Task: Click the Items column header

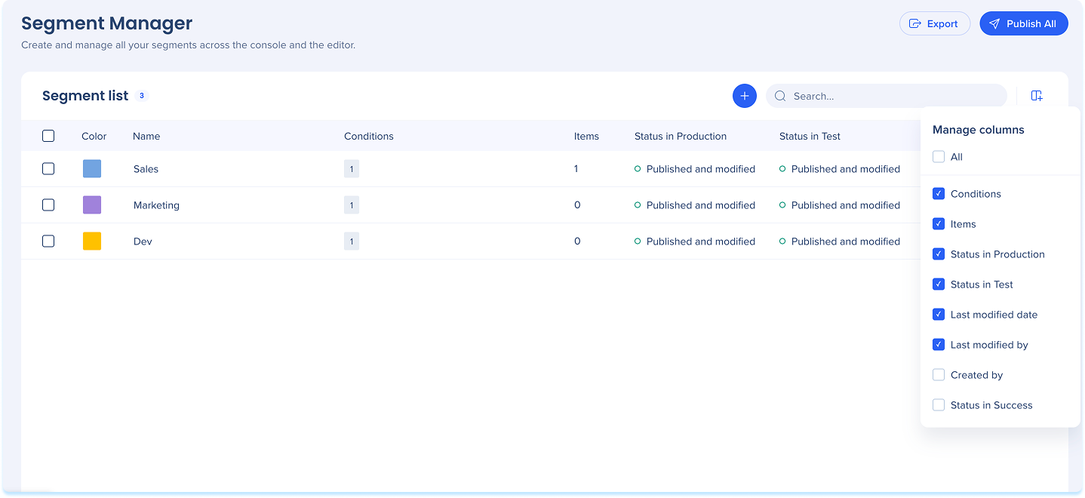Action: pos(586,137)
